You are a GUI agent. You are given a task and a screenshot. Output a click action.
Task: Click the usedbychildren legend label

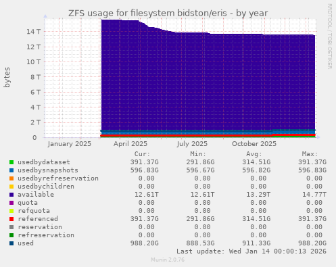tap(46, 187)
